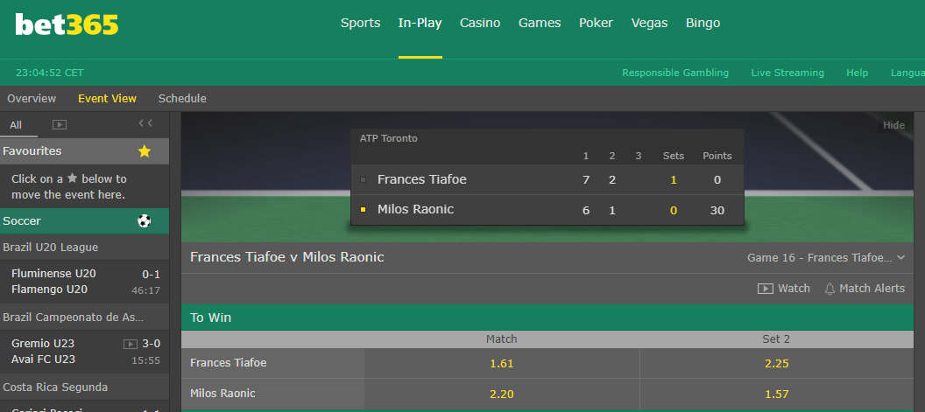Click the Watch video icon

click(x=766, y=289)
